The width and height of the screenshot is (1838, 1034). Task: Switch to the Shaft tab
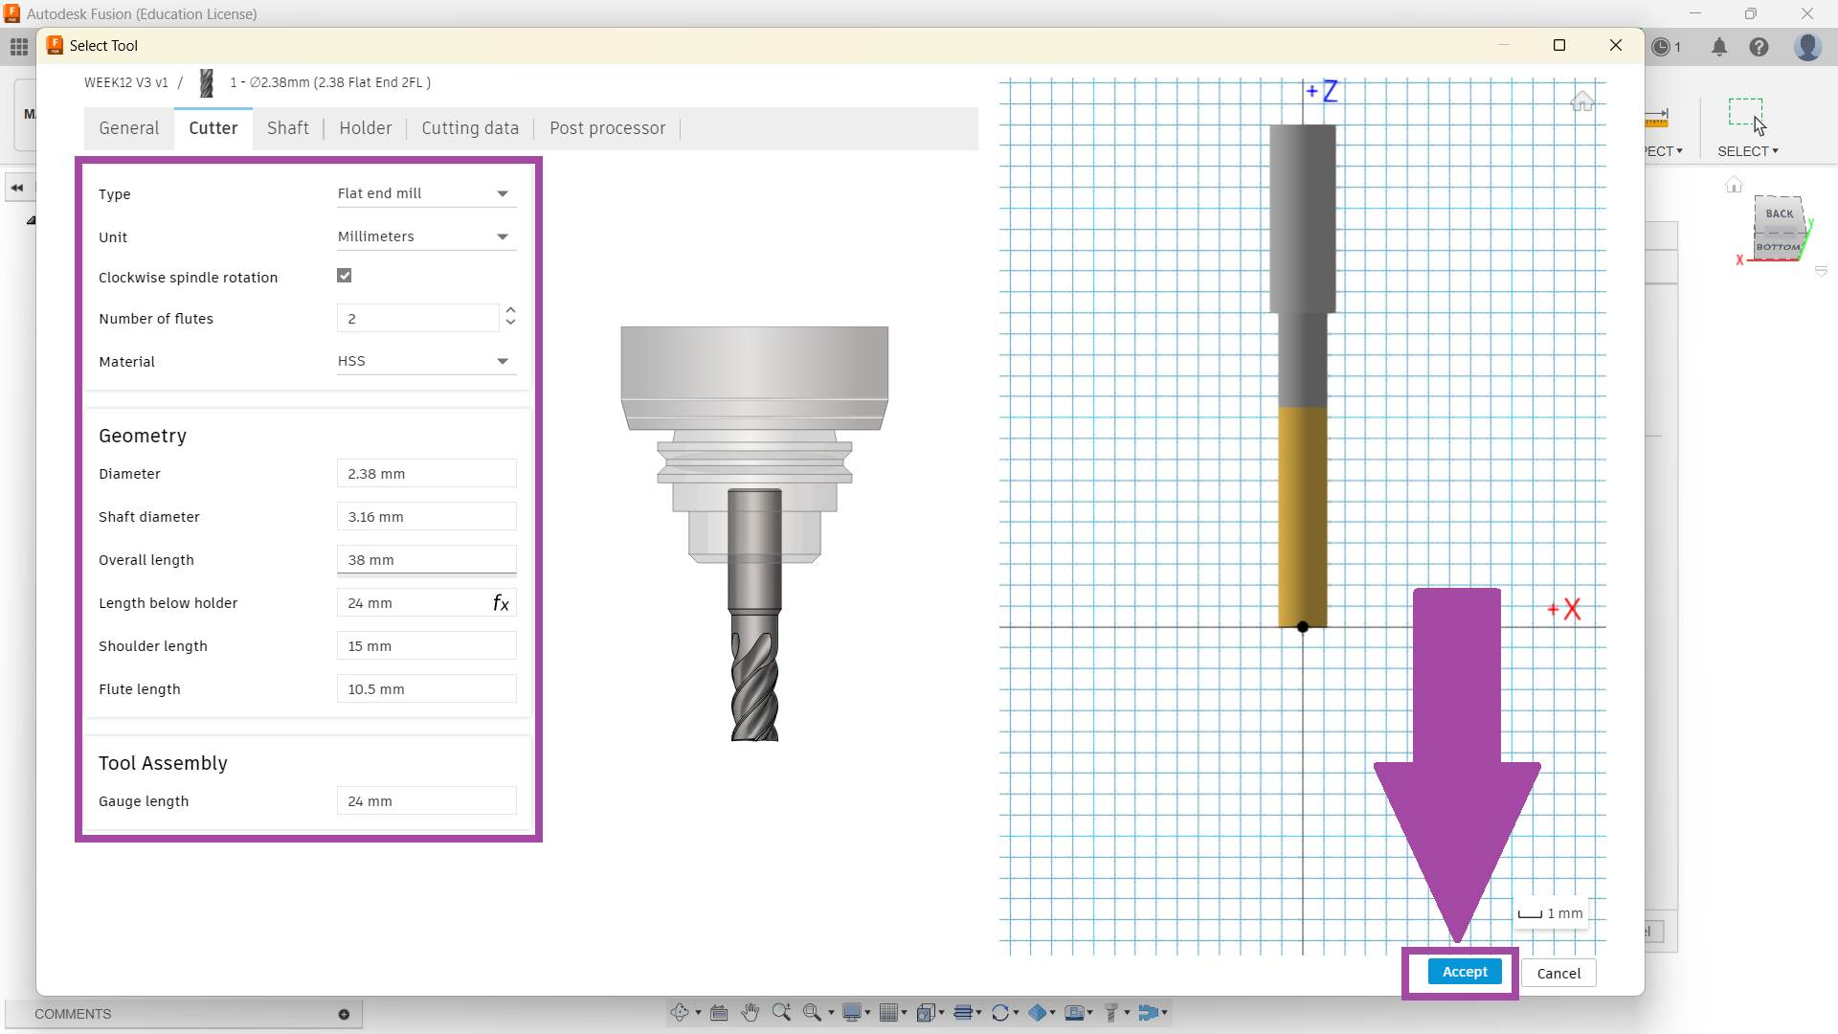coord(287,128)
